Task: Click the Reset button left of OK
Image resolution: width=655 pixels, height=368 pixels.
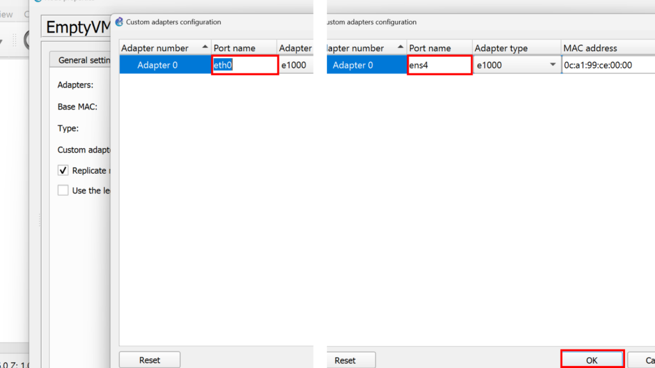Action: coord(345,360)
